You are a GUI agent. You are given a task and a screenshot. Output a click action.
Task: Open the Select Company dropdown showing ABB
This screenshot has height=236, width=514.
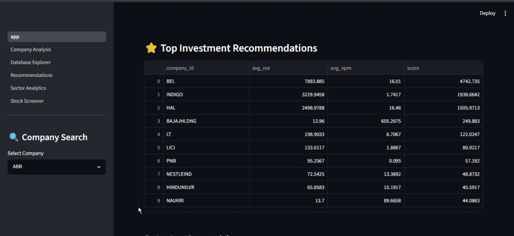point(57,167)
